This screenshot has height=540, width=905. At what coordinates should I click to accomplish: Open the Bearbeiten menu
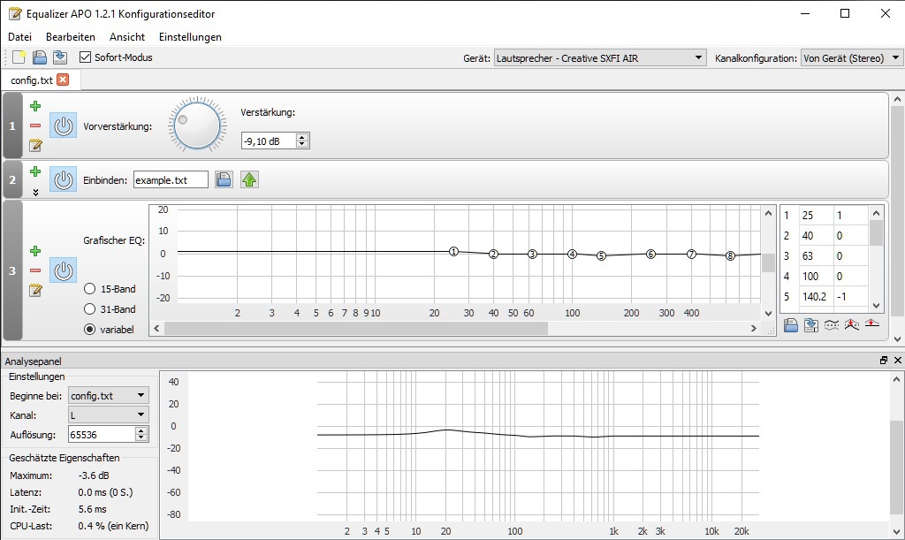tap(71, 37)
